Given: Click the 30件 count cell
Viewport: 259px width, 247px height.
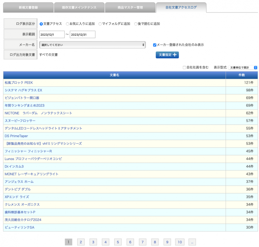Looking at the screenshot, I should [x=242, y=227].
